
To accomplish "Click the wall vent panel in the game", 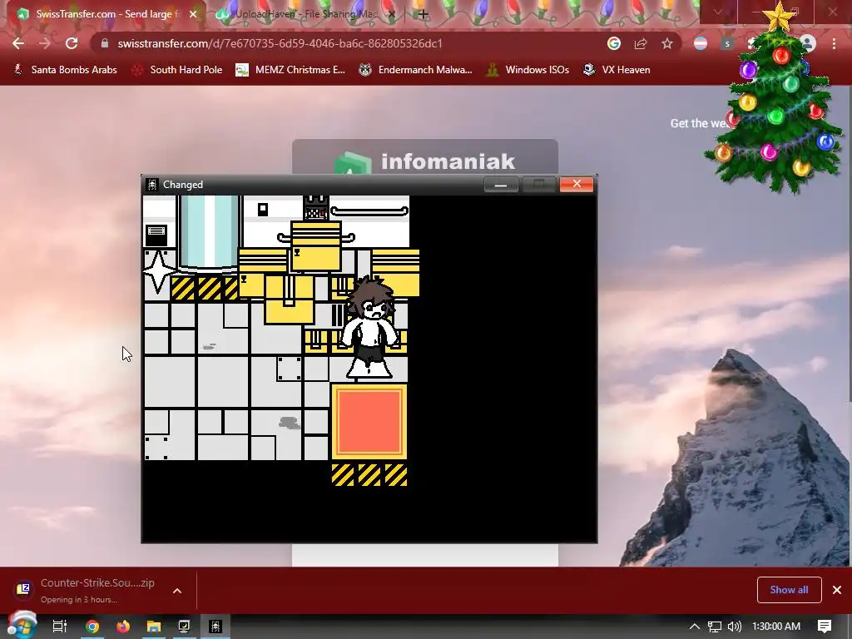I will point(156,235).
